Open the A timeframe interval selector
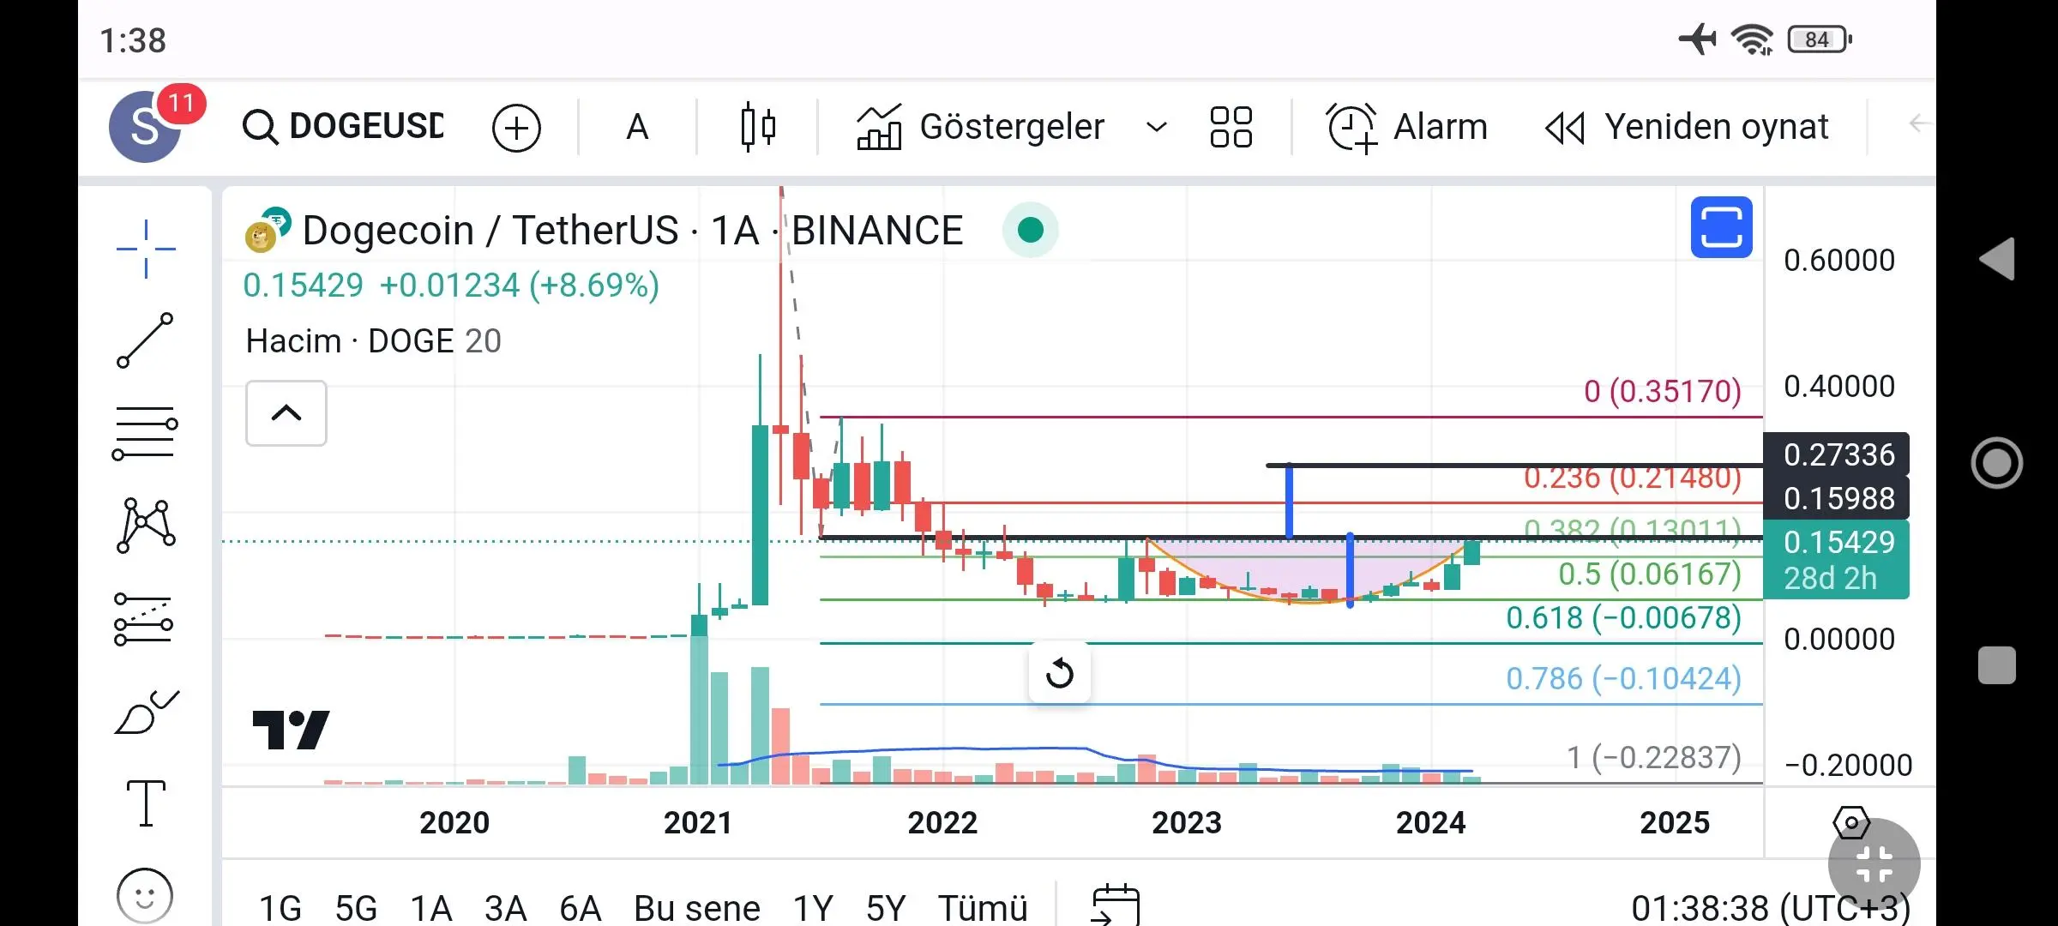Image resolution: width=2058 pixels, height=926 pixels. pos(637,127)
